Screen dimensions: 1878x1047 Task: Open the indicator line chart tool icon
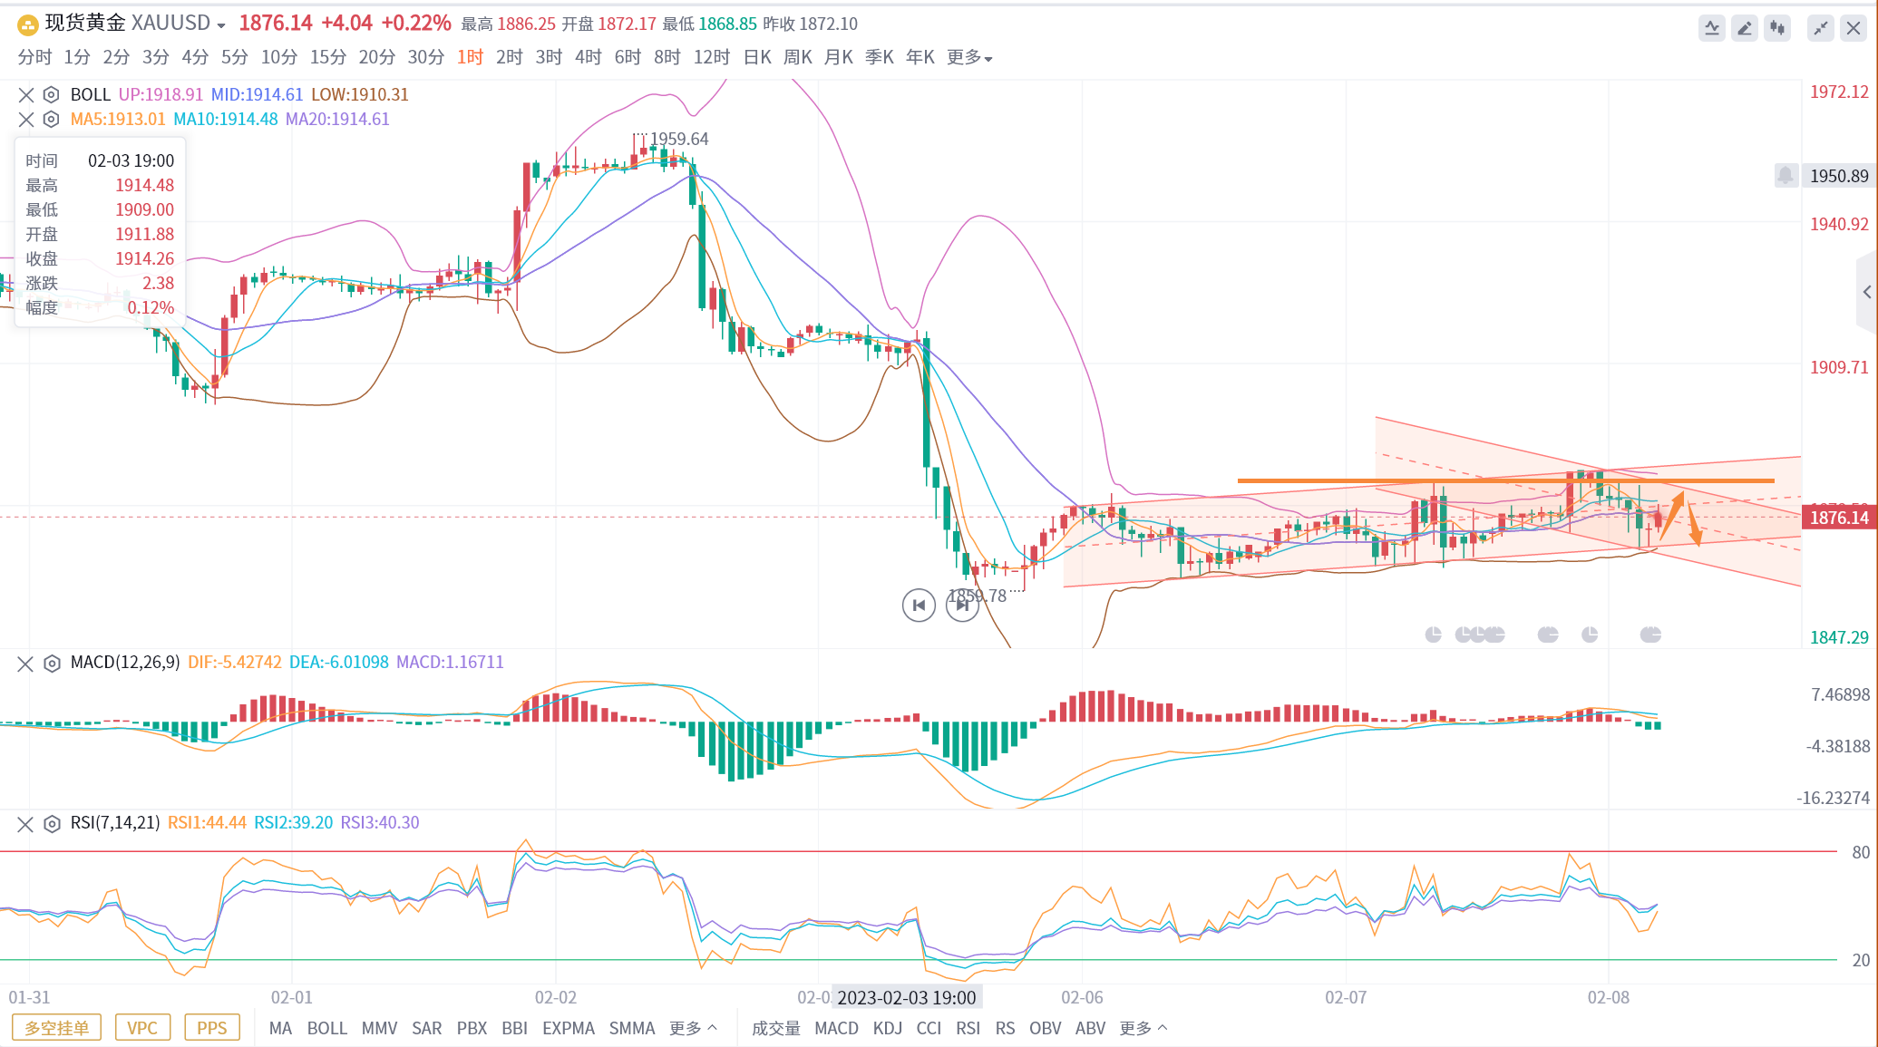1711,28
